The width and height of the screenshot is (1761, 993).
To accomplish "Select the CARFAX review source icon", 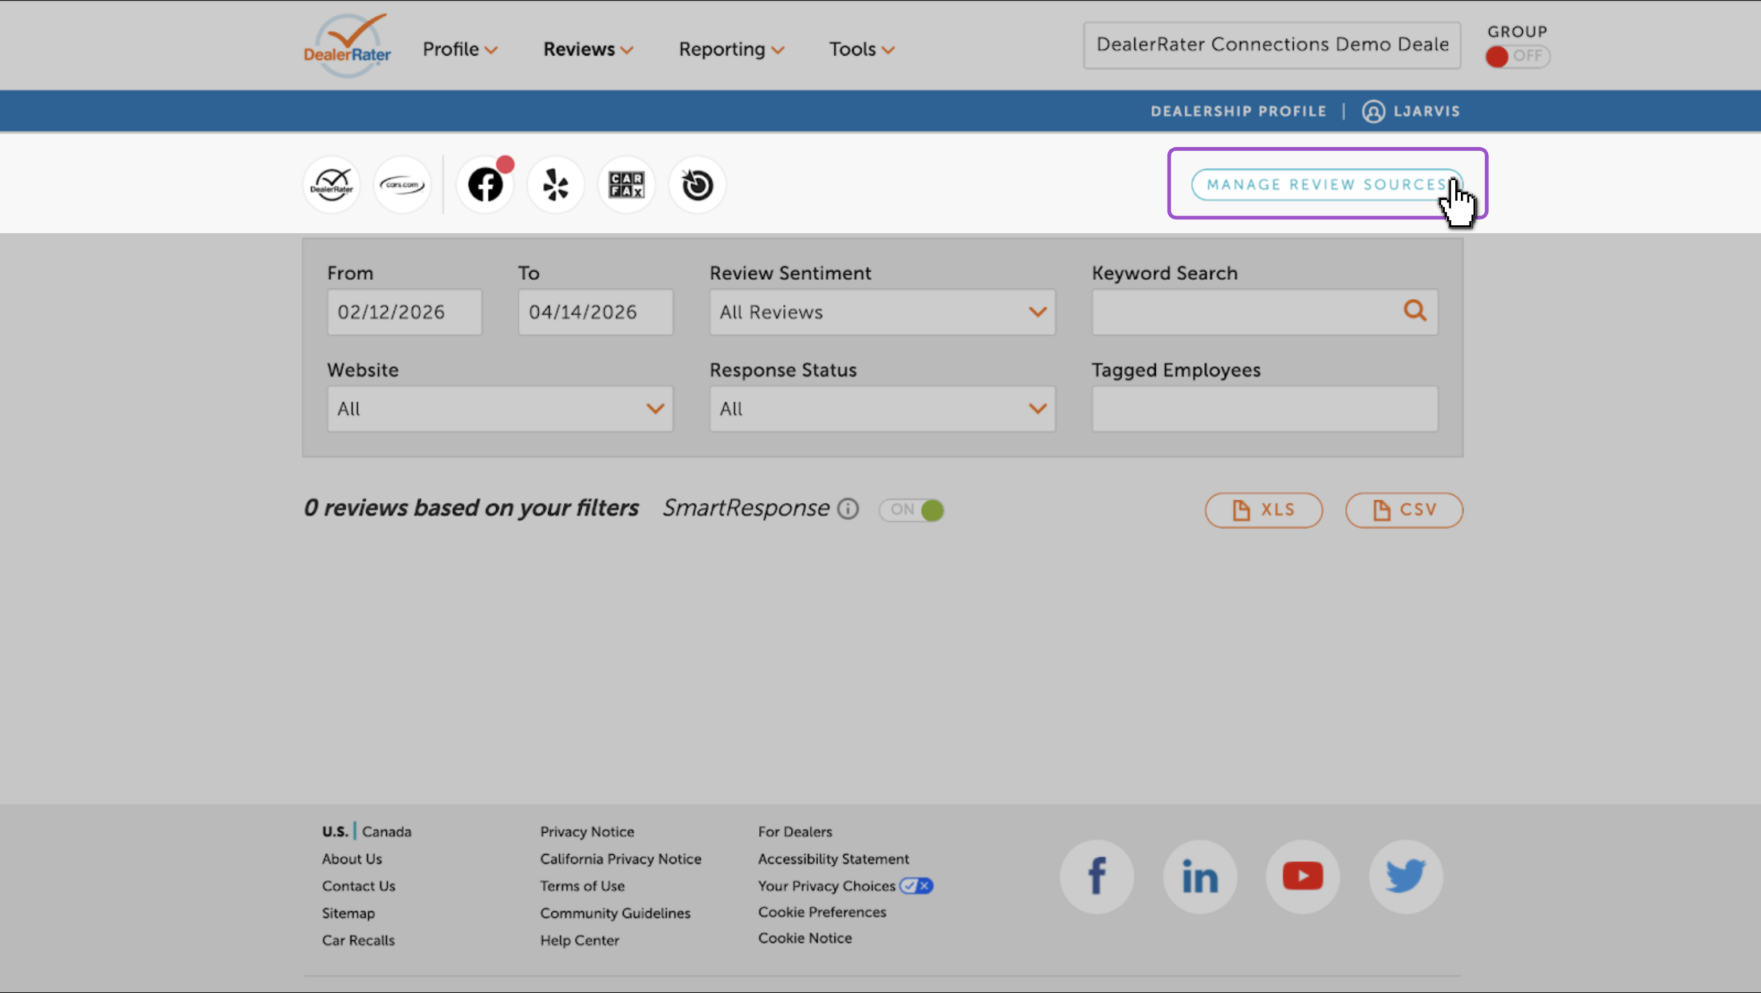I will [x=626, y=184].
